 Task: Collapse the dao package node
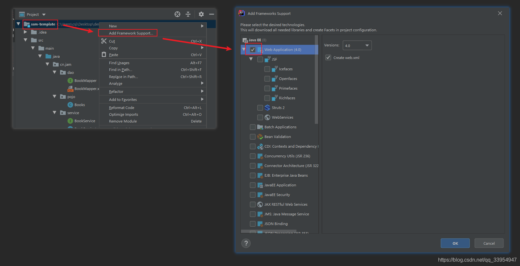55,72
